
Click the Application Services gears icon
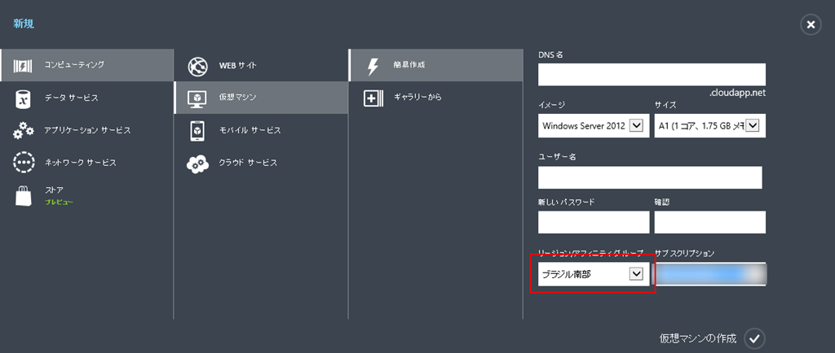(x=24, y=130)
